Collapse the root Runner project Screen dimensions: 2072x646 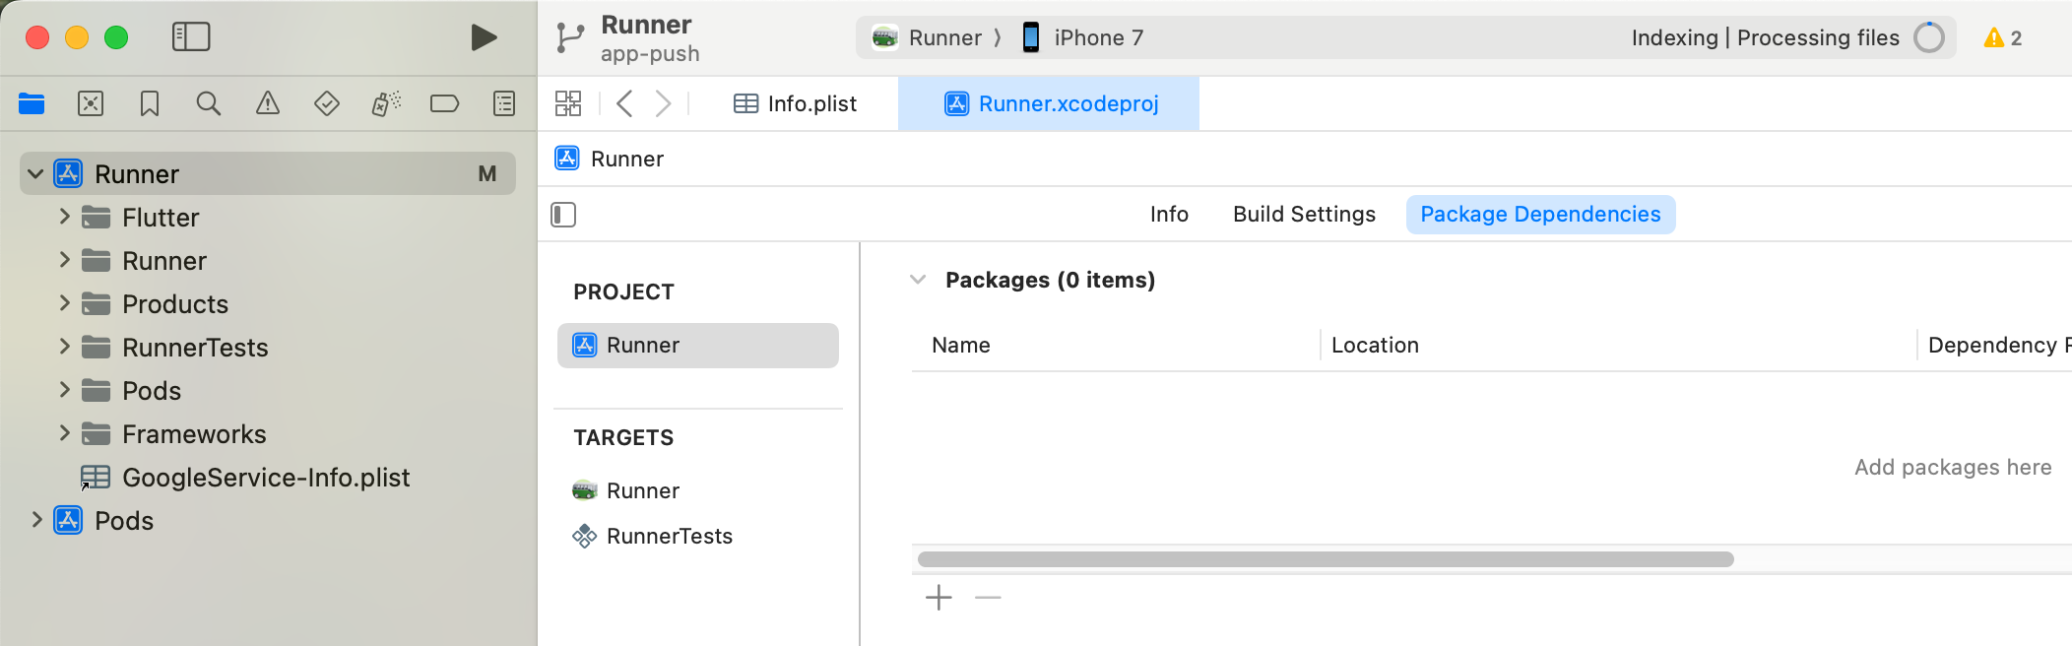(35, 174)
